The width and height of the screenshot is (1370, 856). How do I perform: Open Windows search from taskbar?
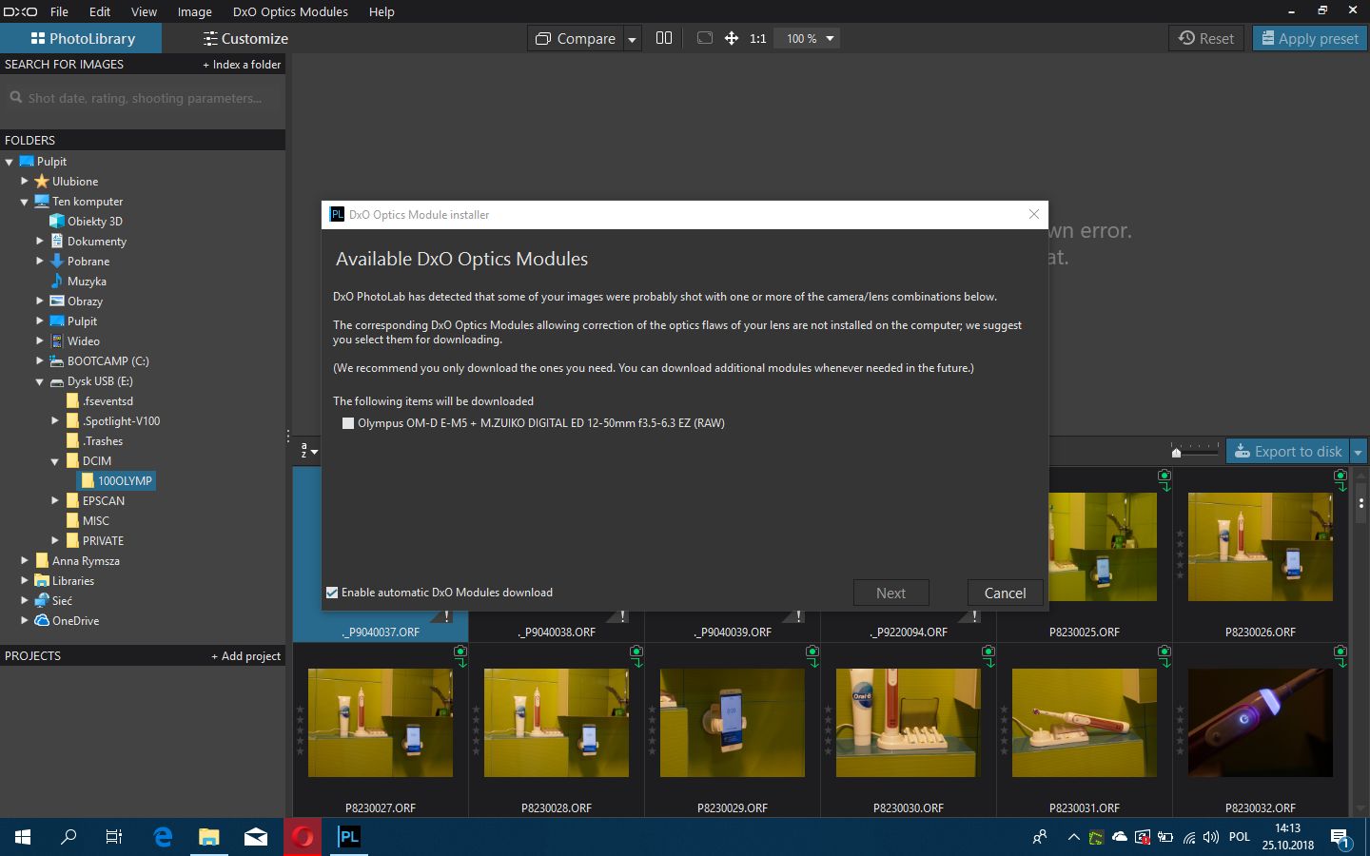point(68,837)
